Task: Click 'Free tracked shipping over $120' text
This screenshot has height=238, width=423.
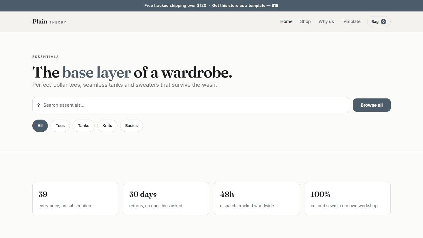Action: (x=175, y=6)
